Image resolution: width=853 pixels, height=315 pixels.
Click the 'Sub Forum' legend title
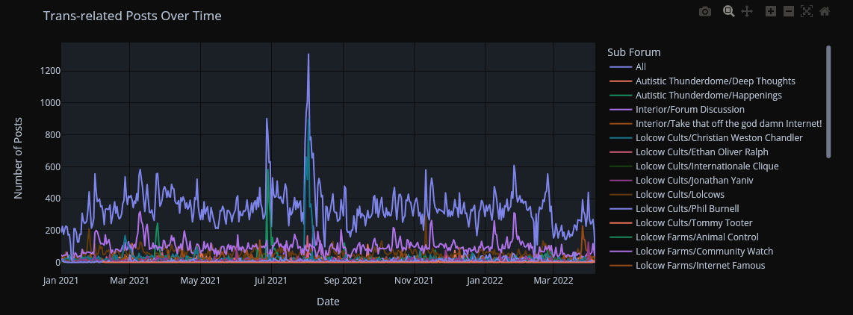(633, 52)
